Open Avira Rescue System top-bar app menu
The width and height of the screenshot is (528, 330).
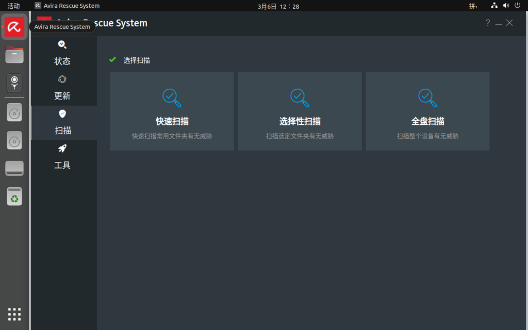coord(67,6)
